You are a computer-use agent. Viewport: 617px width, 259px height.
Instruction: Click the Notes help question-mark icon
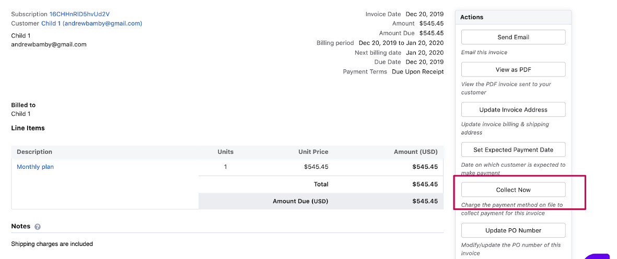38,227
